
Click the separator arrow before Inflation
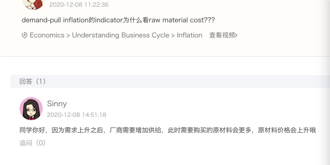click(x=173, y=36)
